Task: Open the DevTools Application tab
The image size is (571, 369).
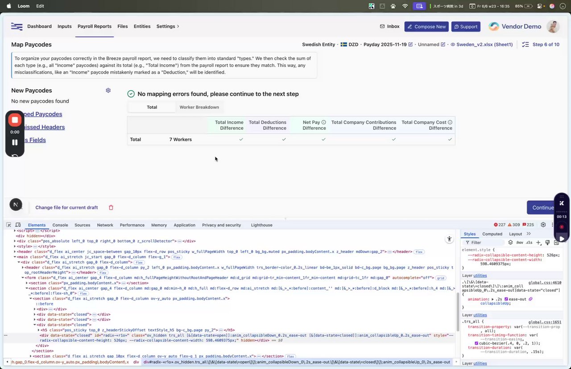Action: 185,225
